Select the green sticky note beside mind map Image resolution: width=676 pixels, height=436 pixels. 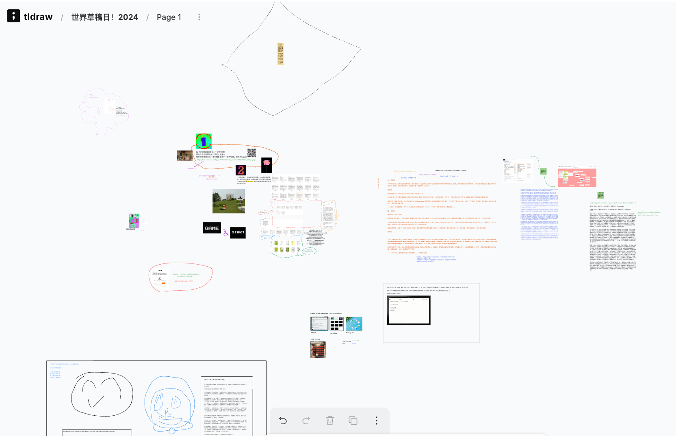pos(543,171)
